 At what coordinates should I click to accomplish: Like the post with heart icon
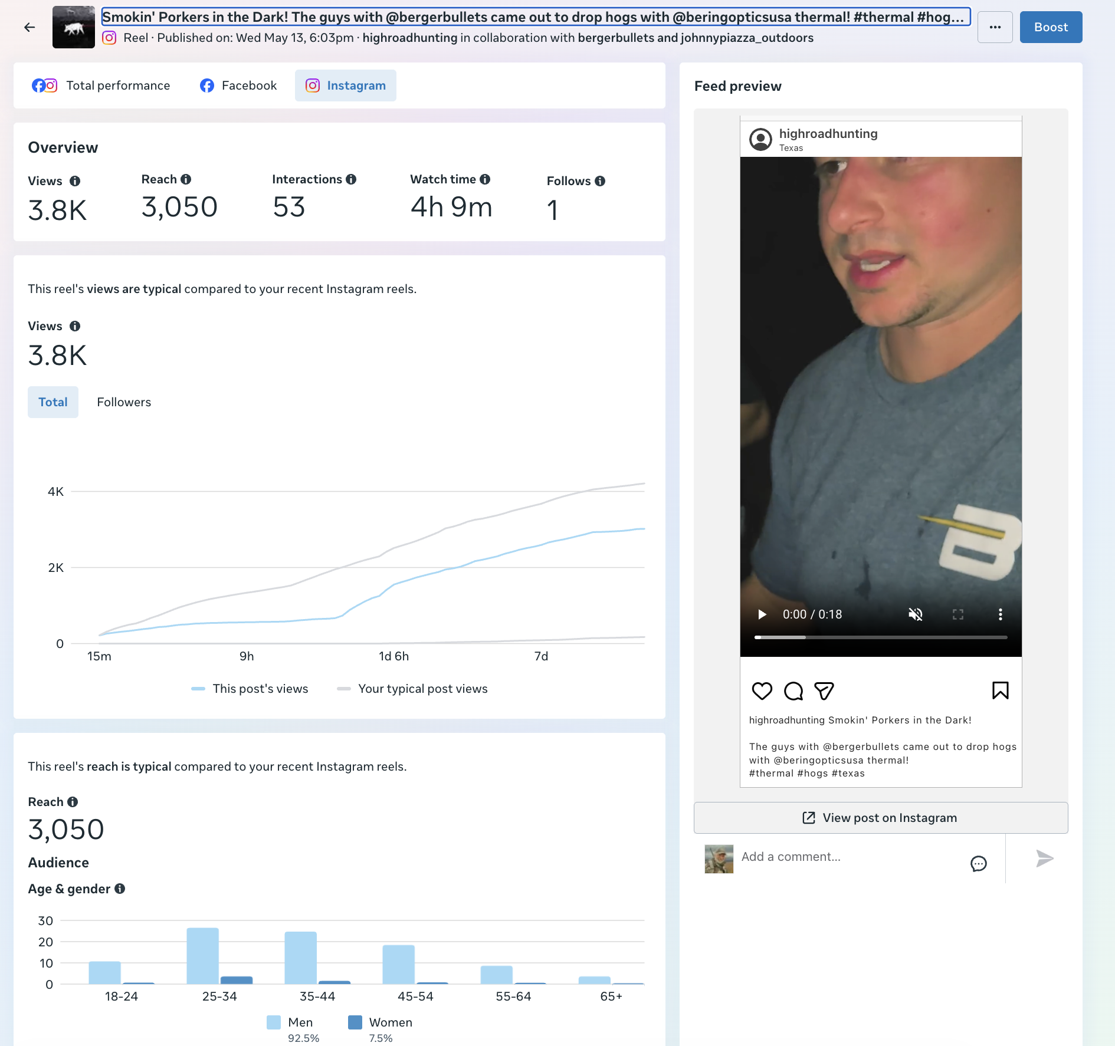[x=762, y=690]
